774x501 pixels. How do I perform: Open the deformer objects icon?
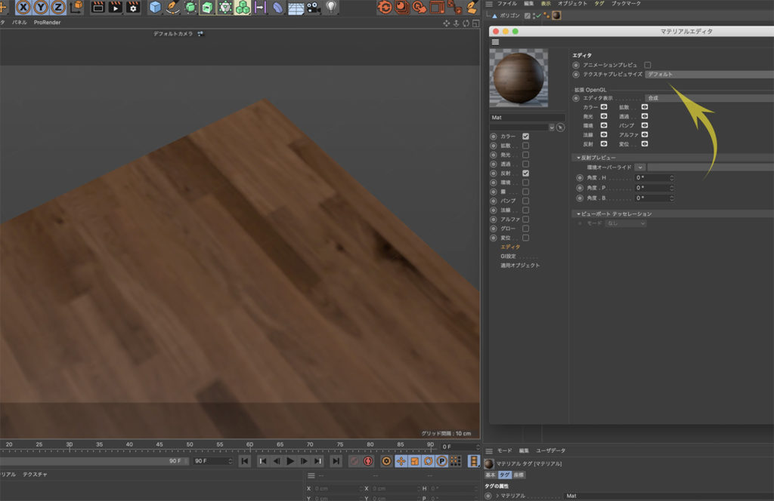pyautogui.click(x=278, y=7)
